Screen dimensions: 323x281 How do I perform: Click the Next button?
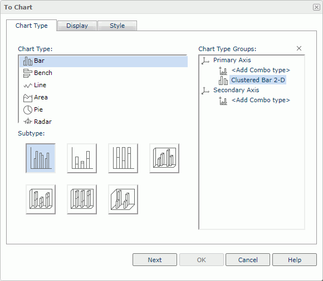click(x=155, y=260)
